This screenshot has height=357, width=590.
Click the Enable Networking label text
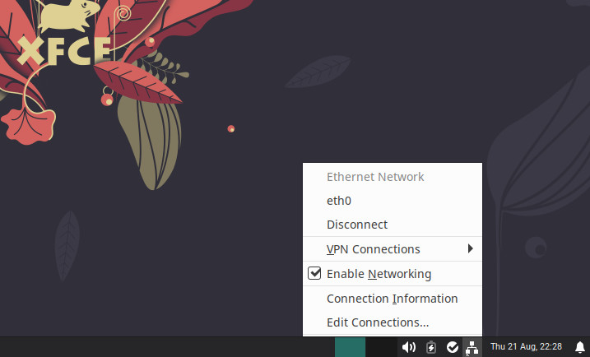[379, 274]
